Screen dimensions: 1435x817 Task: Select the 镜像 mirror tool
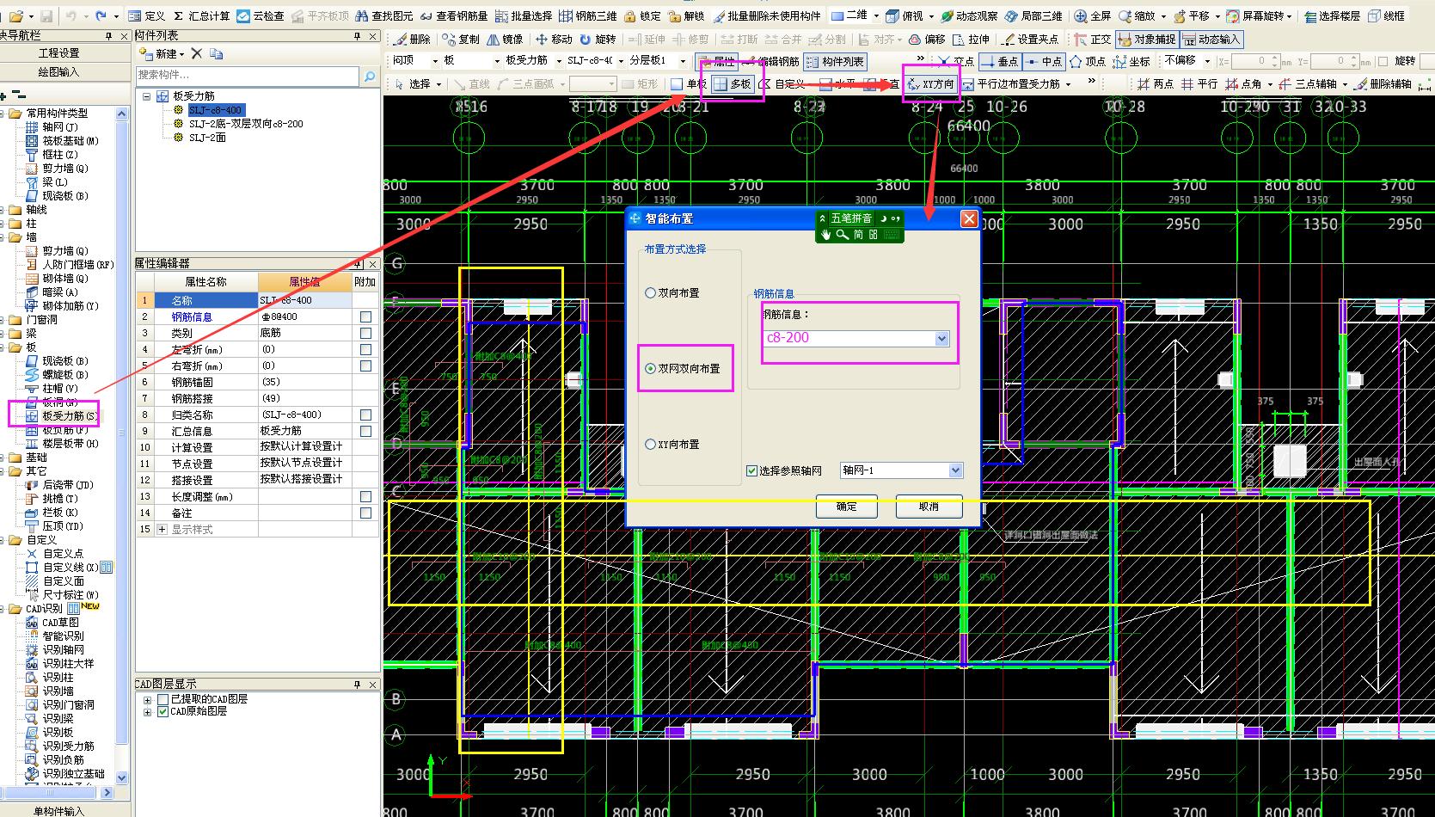[x=505, y=40]
